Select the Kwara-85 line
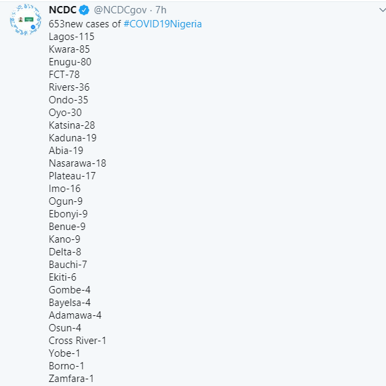This screenshot has width=386, height=386. click(x=69, y=49)
